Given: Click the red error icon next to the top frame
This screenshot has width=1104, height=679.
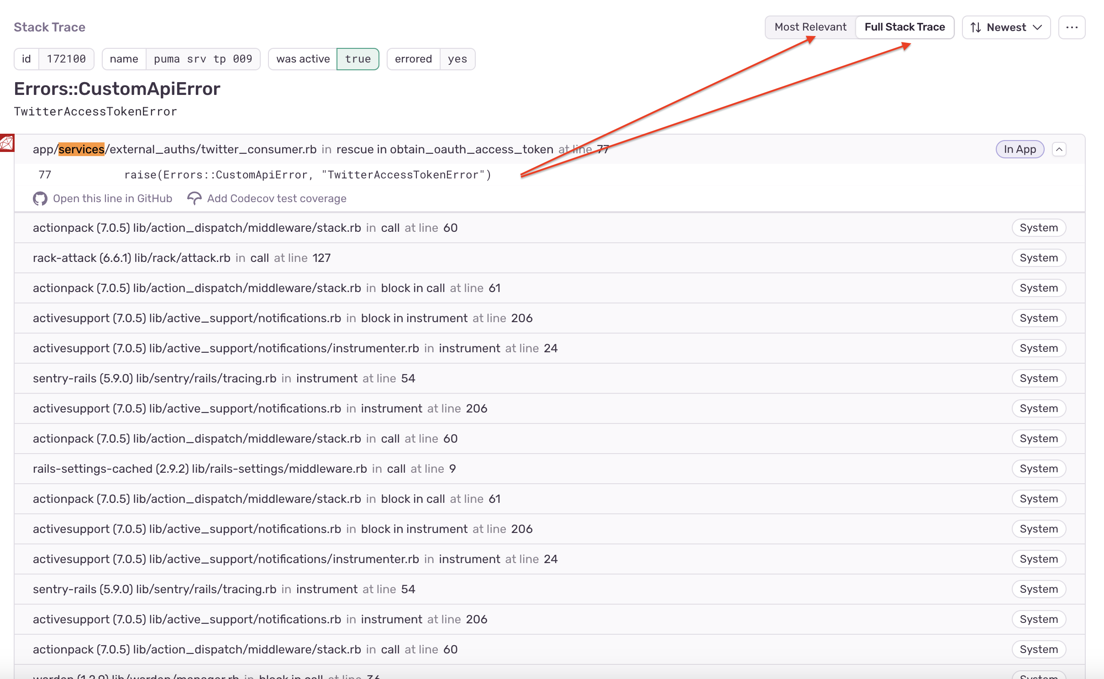Looking at the screenshot, I should (x=7, y=142).
